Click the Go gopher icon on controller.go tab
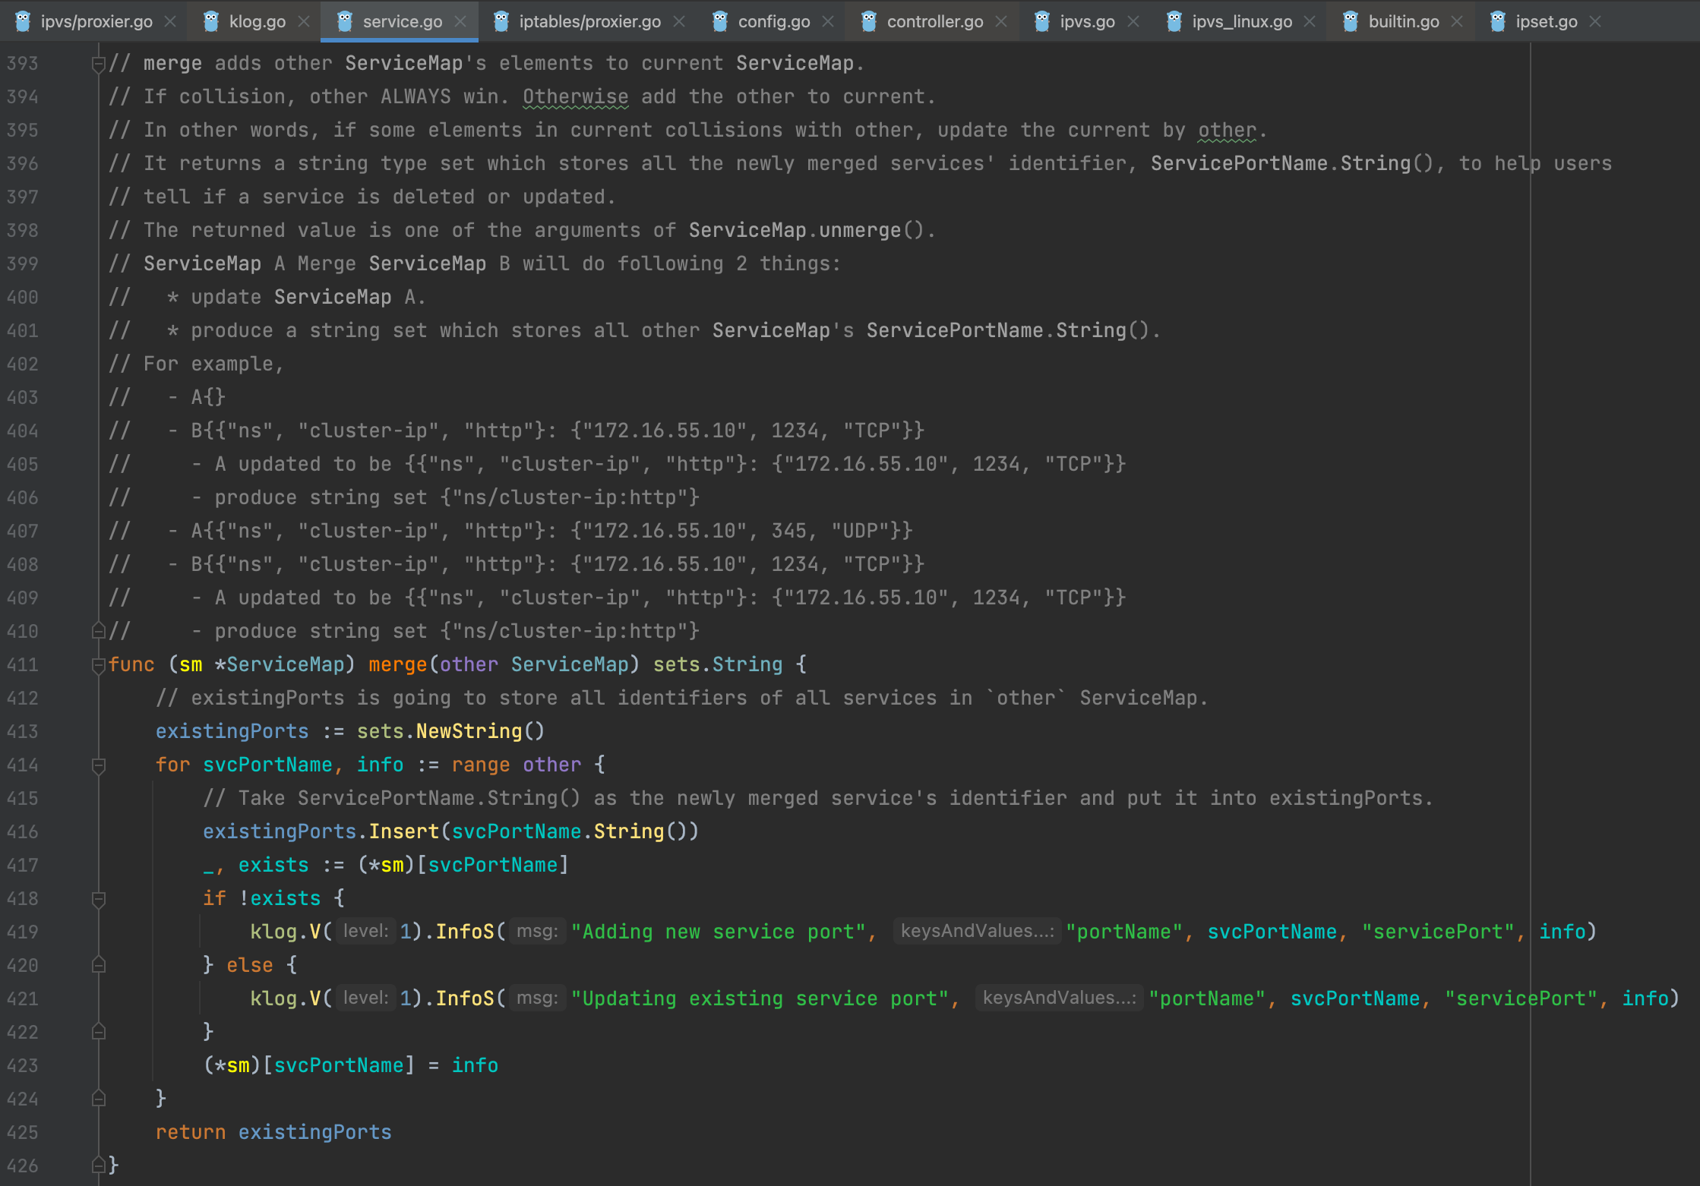The height and width of the screenshot is (1186, 1700). (x=869, y=21)
